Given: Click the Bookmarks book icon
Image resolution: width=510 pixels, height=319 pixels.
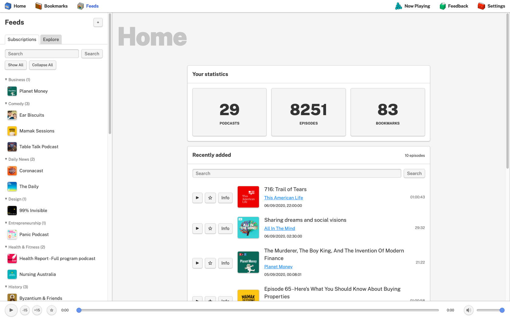Looking at the screenshot, I should pyautogui.click(x=39, y=6).
